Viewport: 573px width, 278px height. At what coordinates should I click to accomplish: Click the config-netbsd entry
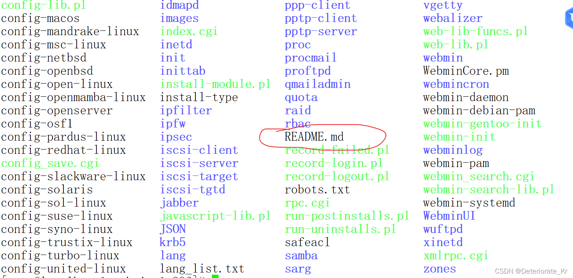tap(44, 58)
